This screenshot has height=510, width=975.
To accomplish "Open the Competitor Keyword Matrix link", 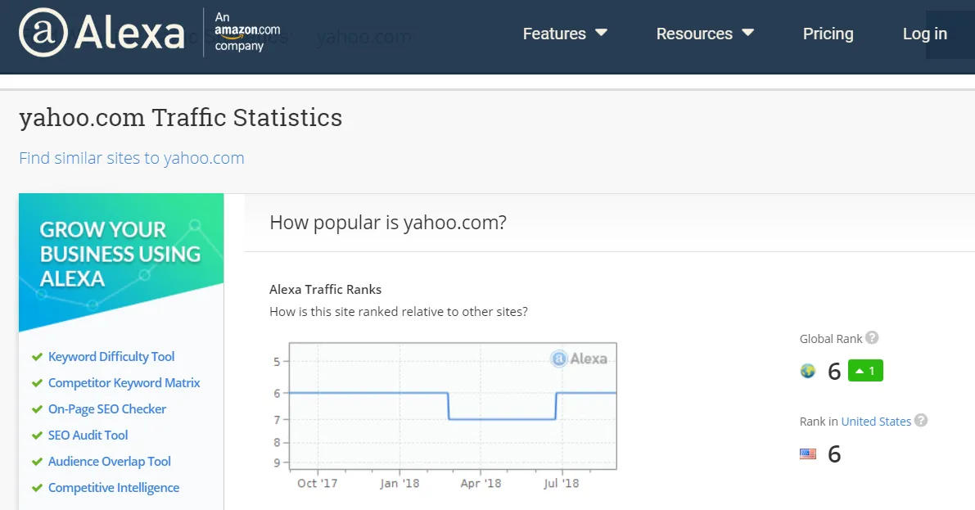I will click(x=124, y=382).
